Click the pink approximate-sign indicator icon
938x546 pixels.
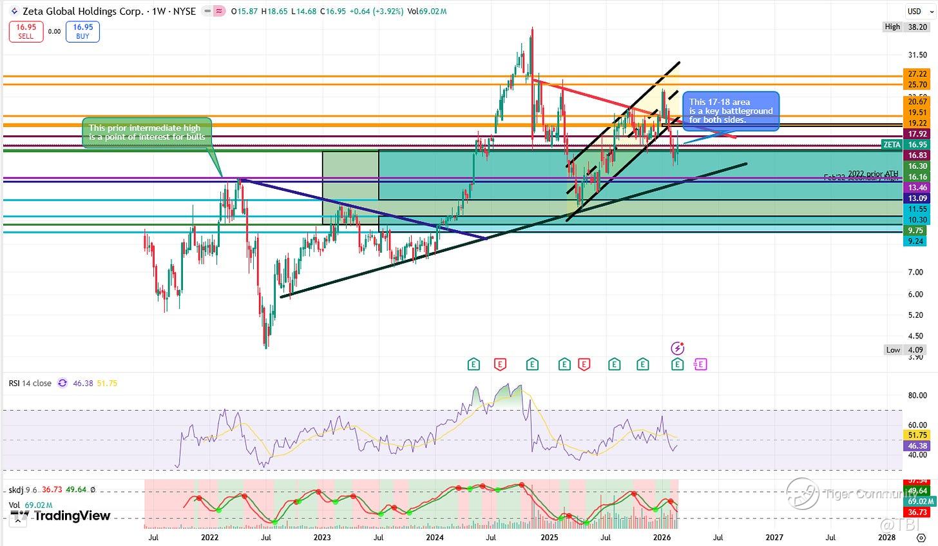[219, 12]
